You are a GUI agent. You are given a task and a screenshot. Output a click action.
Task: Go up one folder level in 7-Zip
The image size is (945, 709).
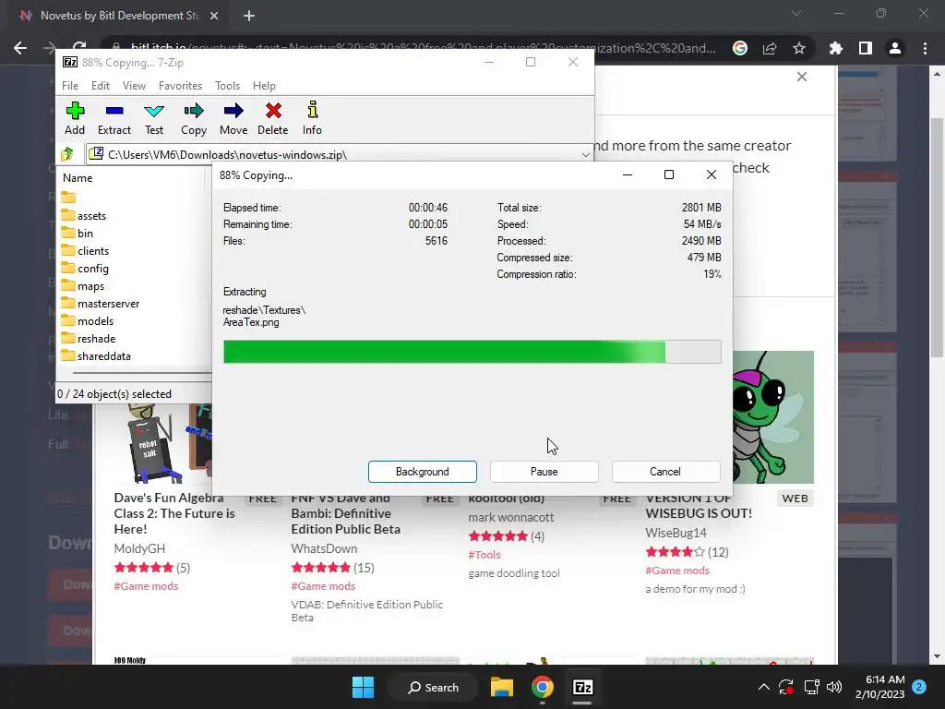coord(67,154)
